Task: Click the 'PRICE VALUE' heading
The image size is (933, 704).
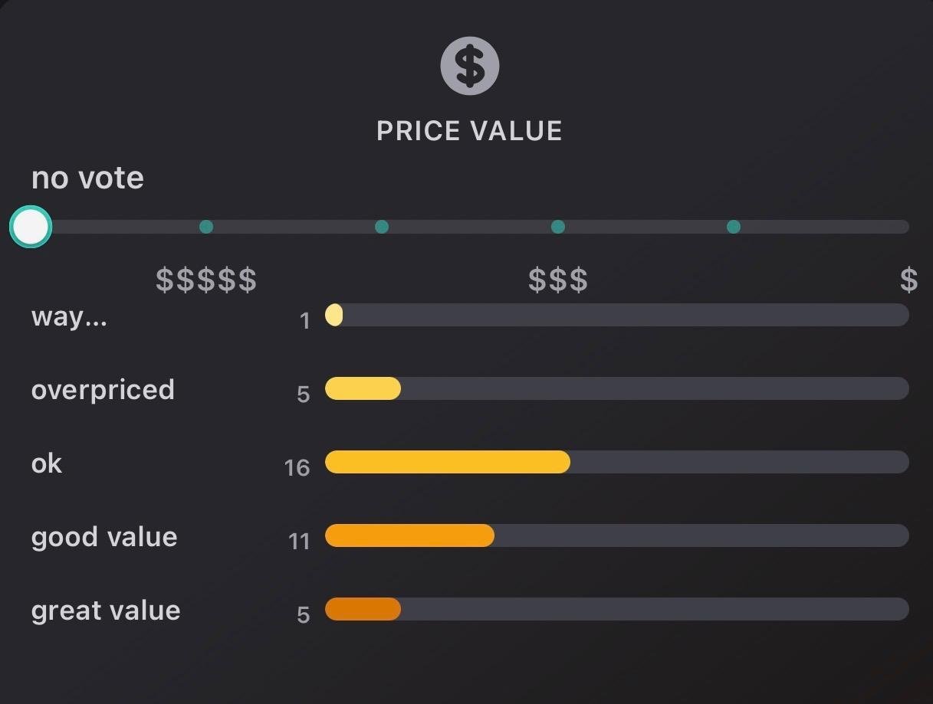Action: 469,131
